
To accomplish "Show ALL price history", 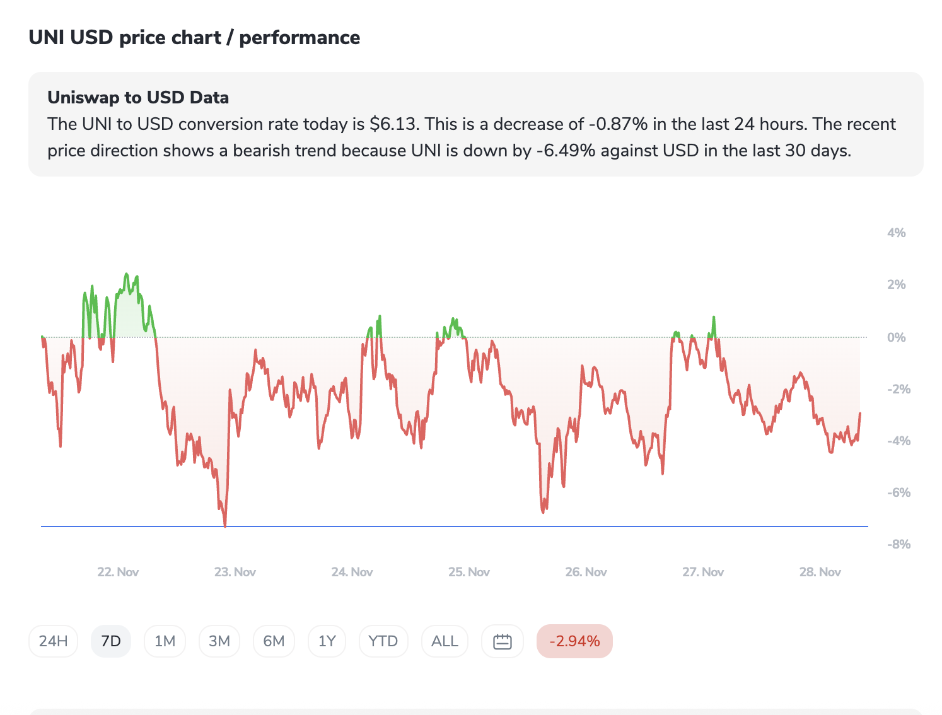I will [x=445, y=641].
